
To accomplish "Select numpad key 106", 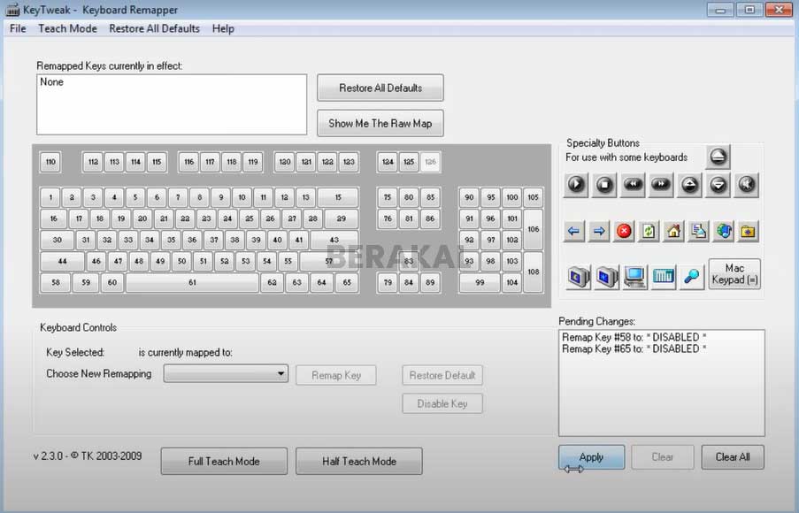I will pyautogui.click(x=533, y=229).
